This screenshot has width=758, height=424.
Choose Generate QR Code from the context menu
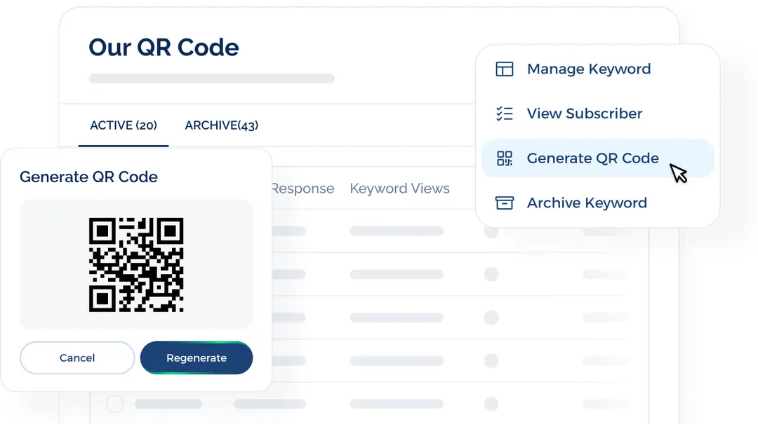pos(592,158)
